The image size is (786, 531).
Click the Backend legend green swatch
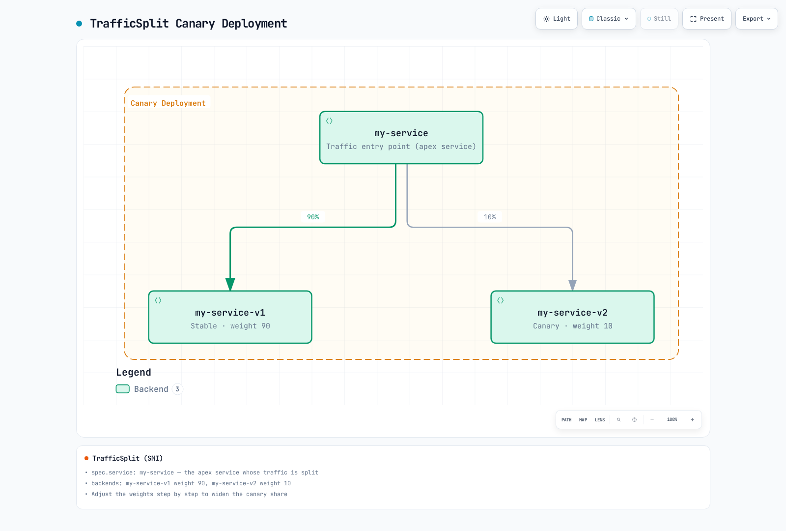[123, 389]
